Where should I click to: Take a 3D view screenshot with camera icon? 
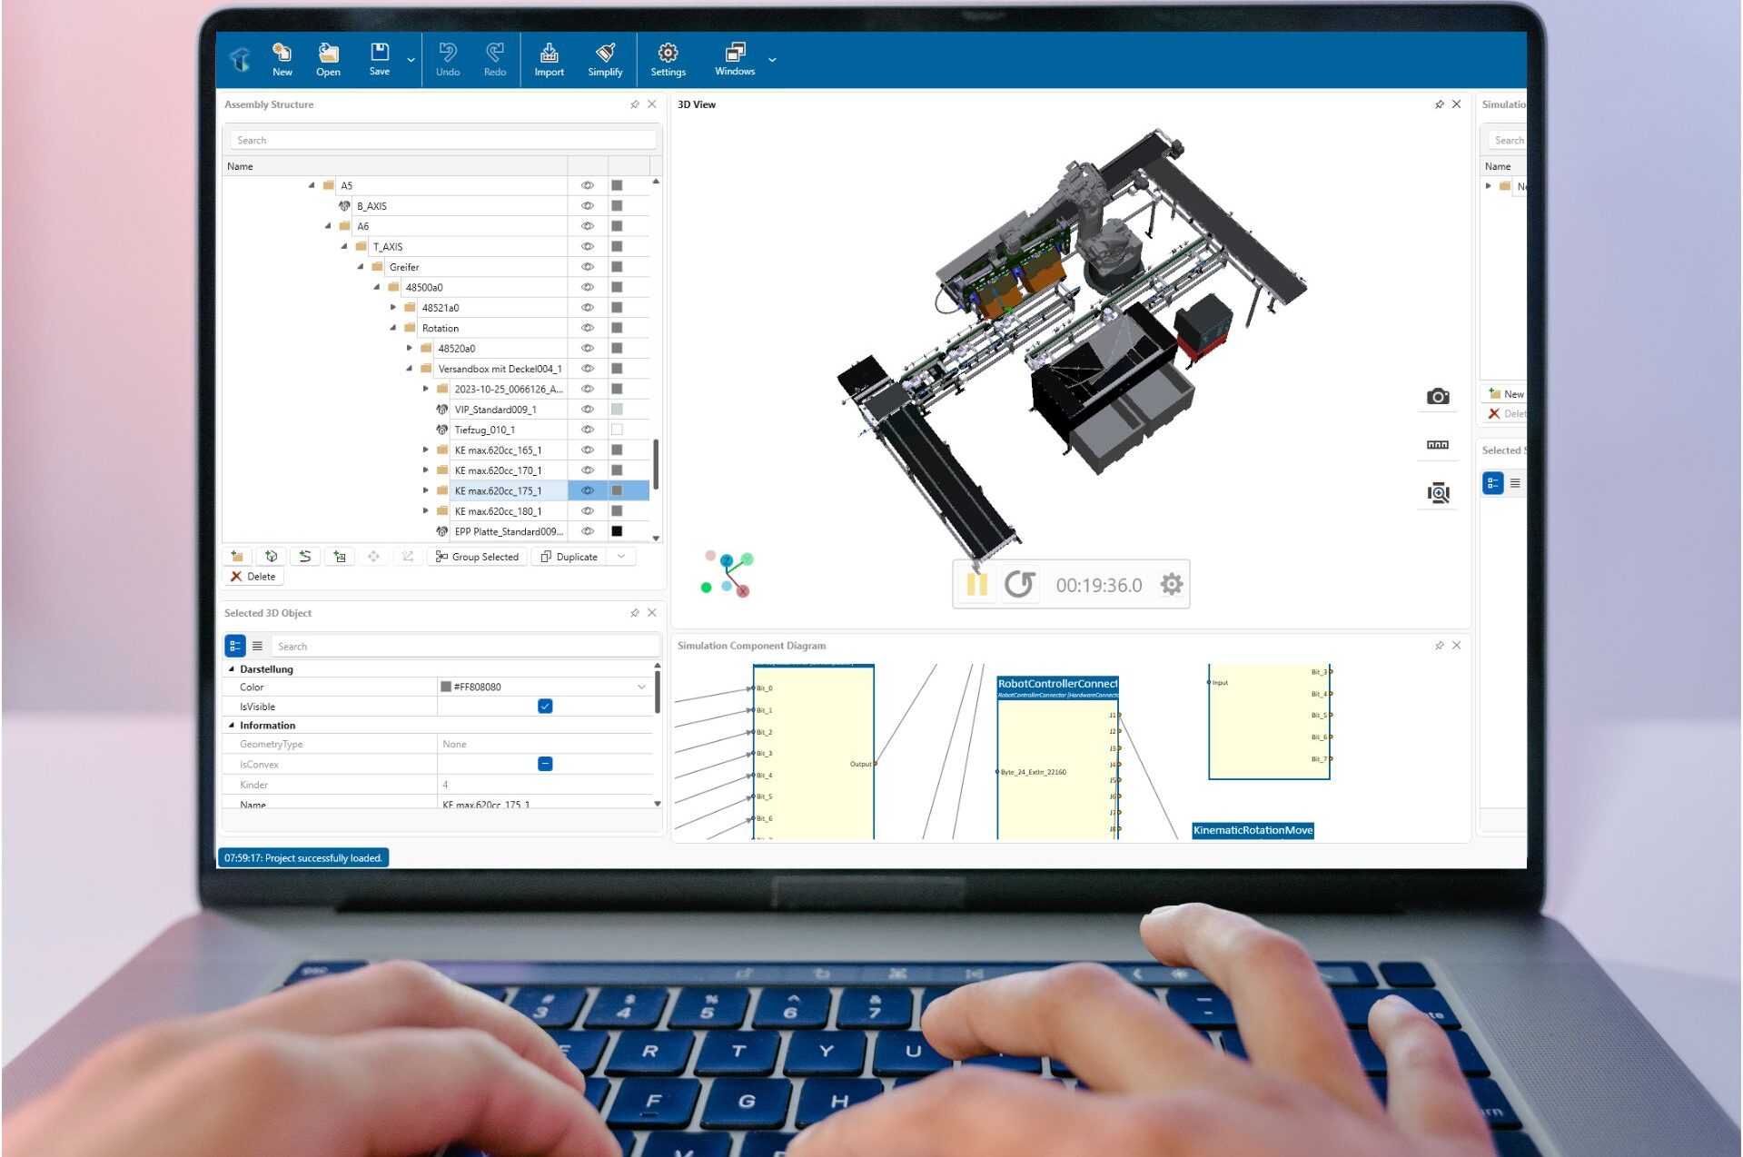tap(1437, 397)
